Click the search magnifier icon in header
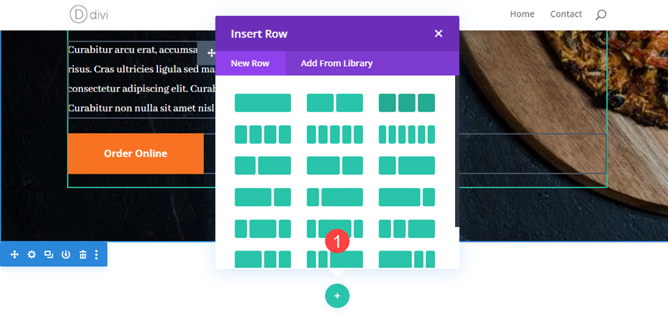The width and height of the screenshot is (668, 325). [601, 15]
